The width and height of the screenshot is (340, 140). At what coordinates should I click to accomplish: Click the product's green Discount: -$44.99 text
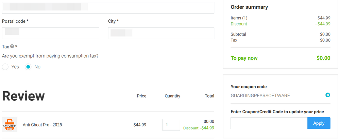coord(199,128)
